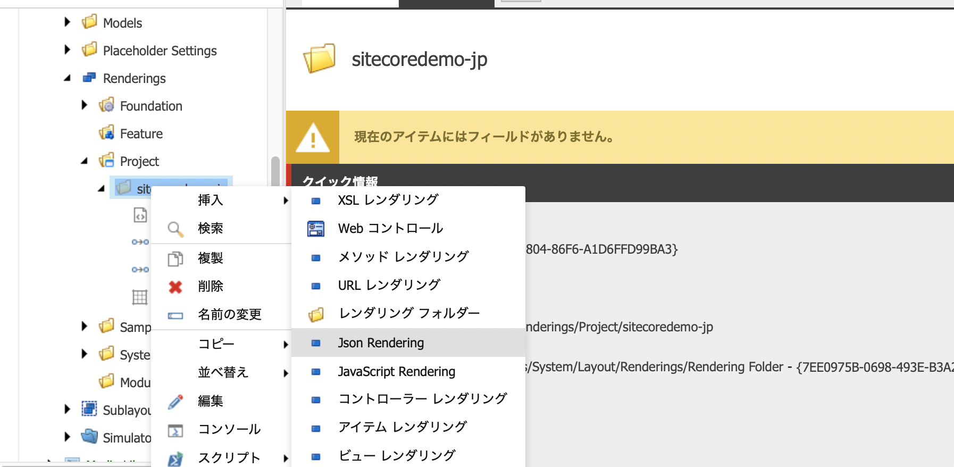Click the Json Rendering item icon
The image size is (954, 467).
[x=316, y=343]
